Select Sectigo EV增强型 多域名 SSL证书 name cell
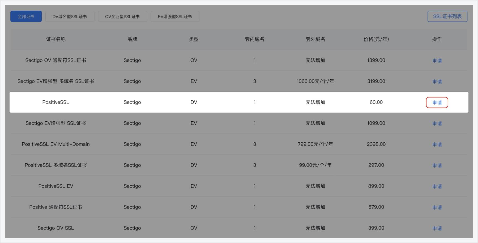 click(x=56, y=81)
